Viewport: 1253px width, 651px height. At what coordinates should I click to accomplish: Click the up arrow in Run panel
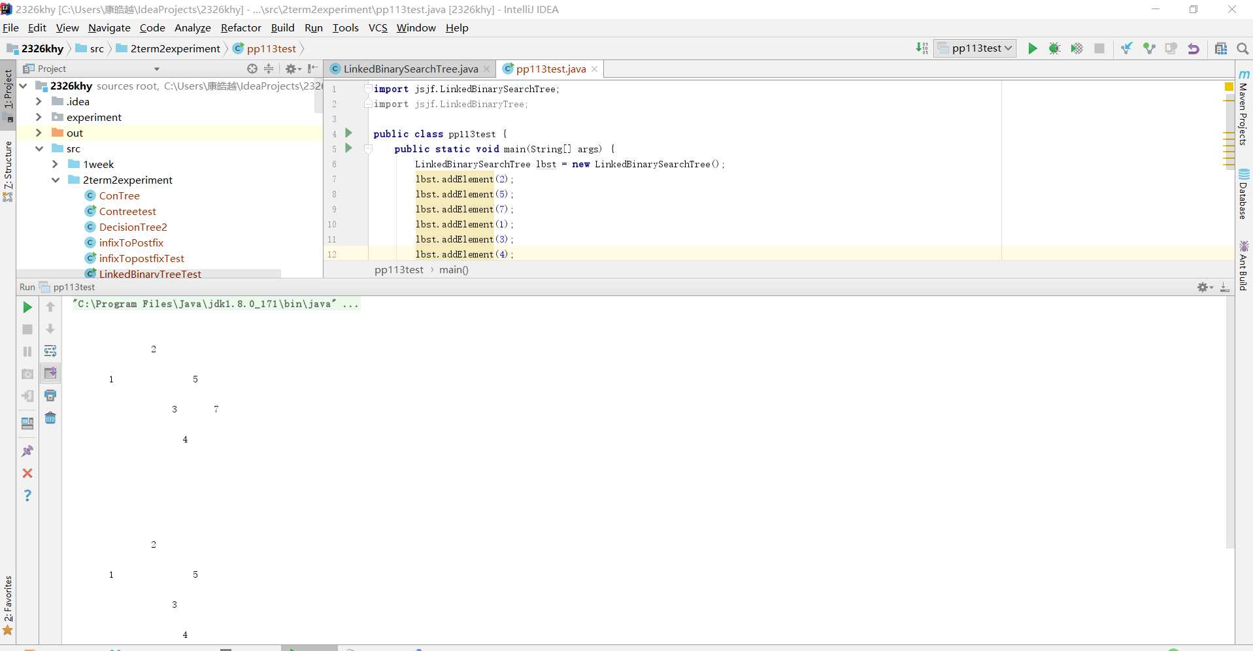(50, 307)
